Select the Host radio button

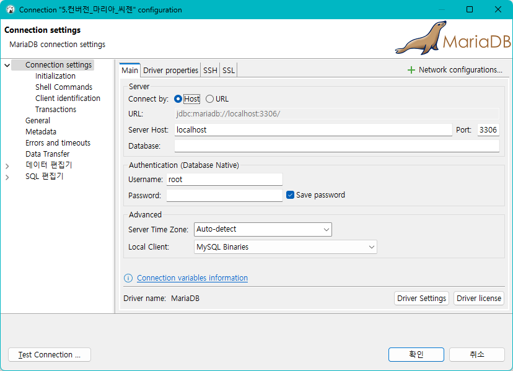tap(178, 99)
